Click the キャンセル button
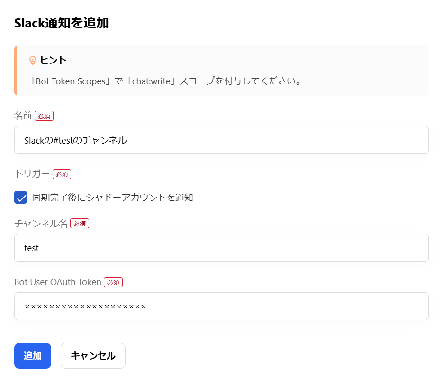444x378 pixels. click(93, 355)
